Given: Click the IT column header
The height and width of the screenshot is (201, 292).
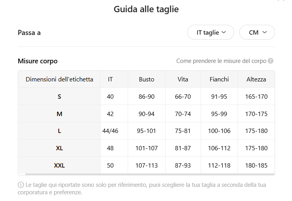Looking at the screenshot, I should pyautogui.click(x=110, y=79).
